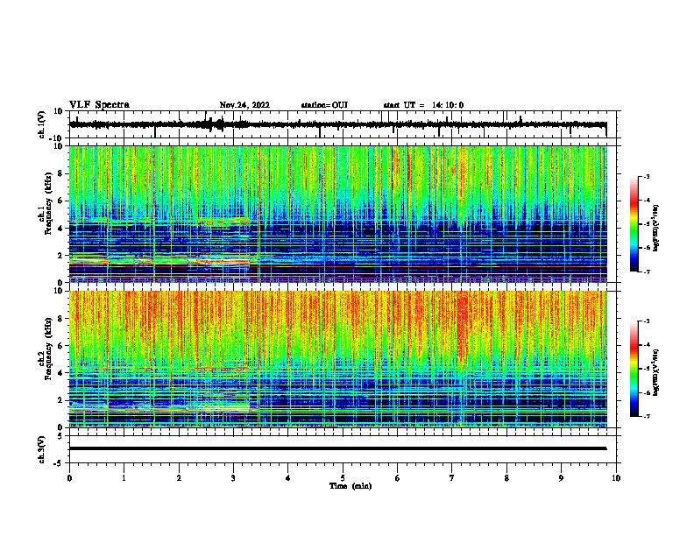This screenshot has width=694, height=536.
Task: Click time axis tick label "8"
Action: 506,478
